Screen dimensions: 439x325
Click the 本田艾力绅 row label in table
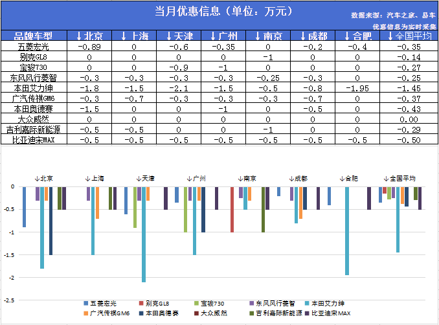click(x=33, y=88)
